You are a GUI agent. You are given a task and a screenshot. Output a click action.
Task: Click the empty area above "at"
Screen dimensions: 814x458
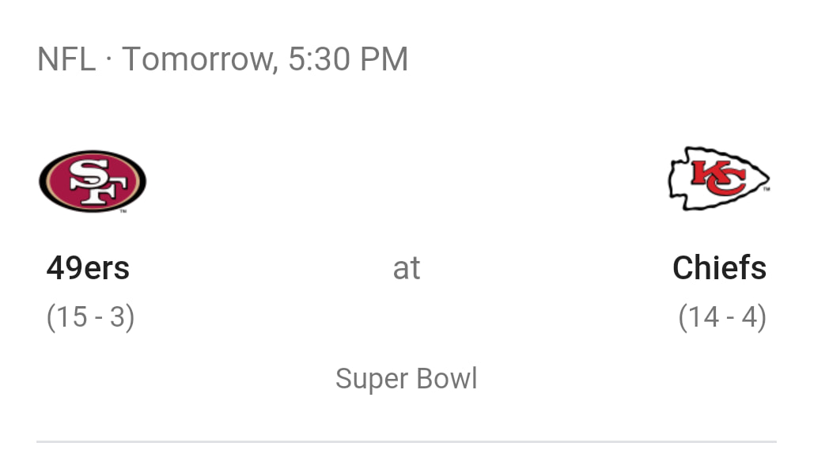click(406, 179)
